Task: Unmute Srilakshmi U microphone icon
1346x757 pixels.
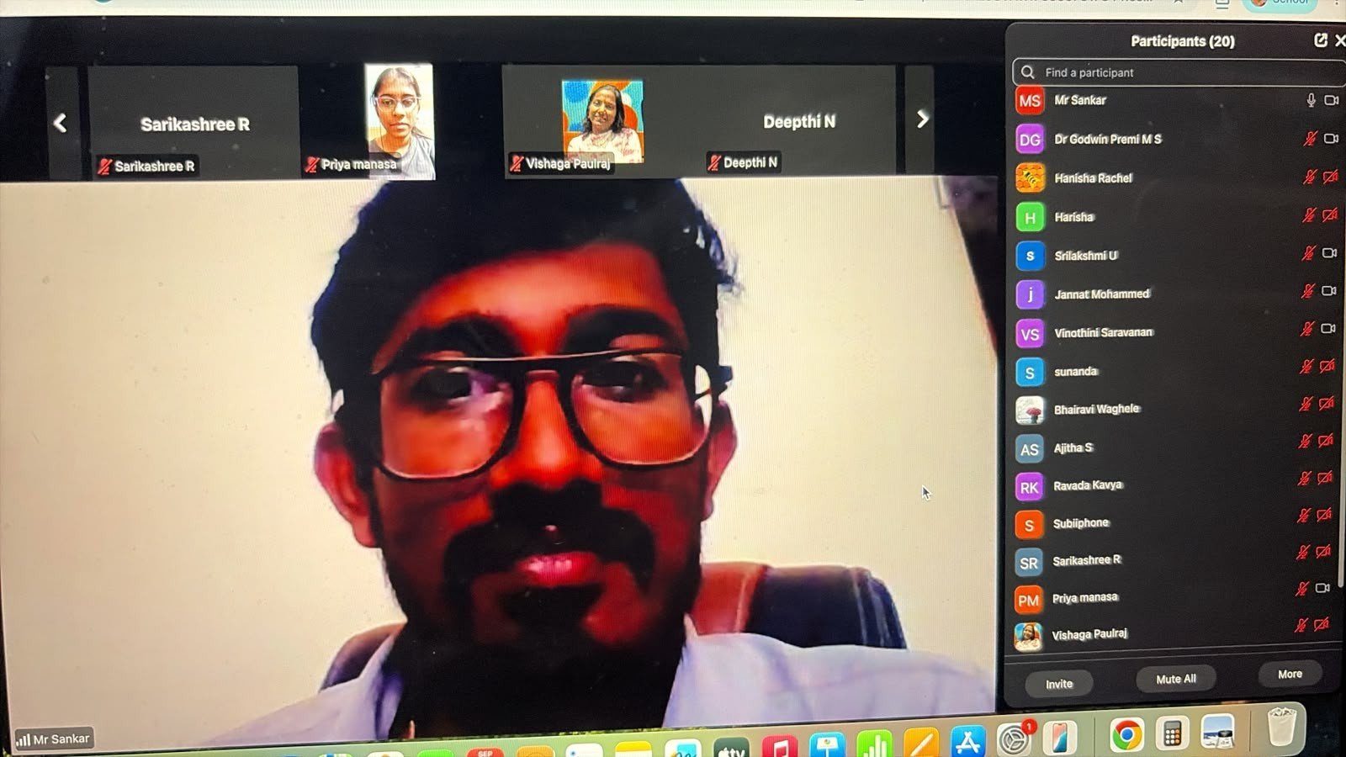Action: 1308,252
